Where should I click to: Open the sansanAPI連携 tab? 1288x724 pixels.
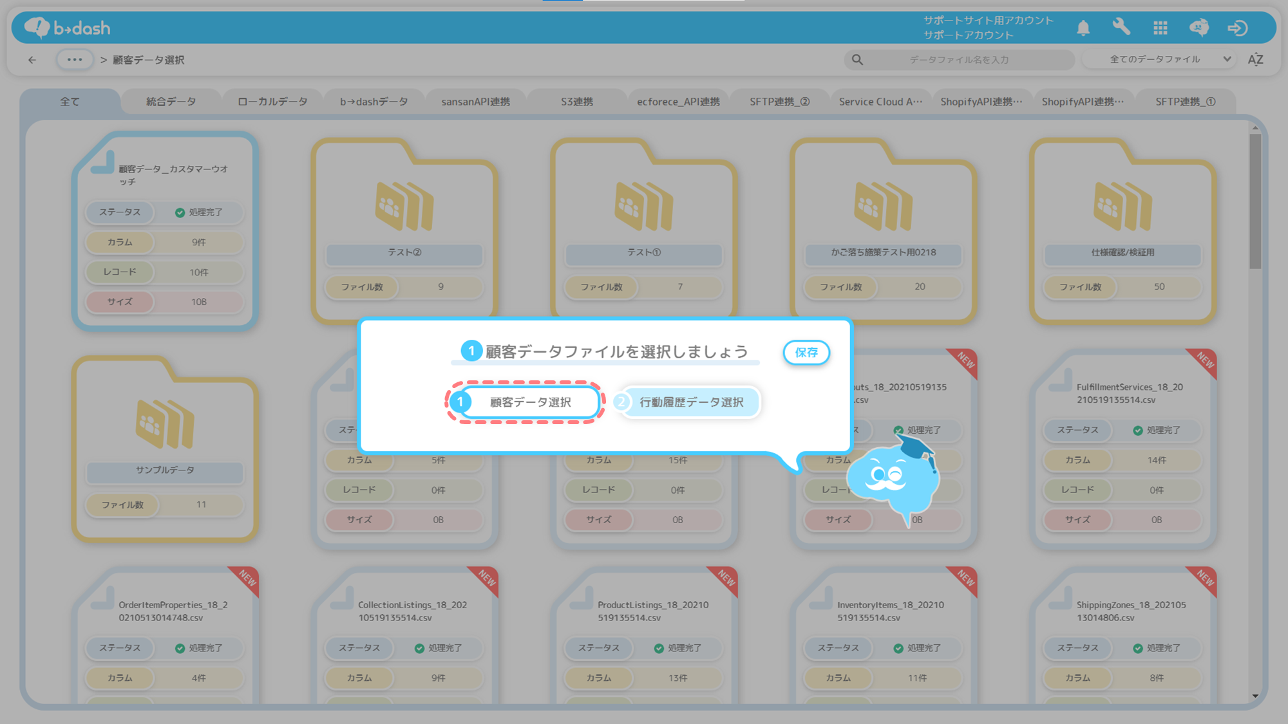click(475, 102)
